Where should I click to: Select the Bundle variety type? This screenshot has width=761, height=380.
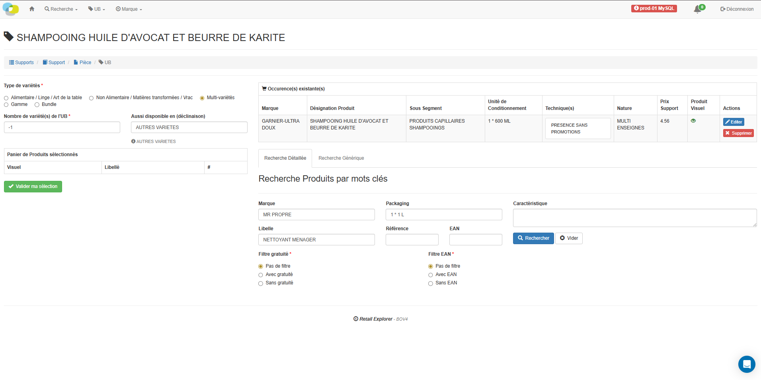coord(37,105)
